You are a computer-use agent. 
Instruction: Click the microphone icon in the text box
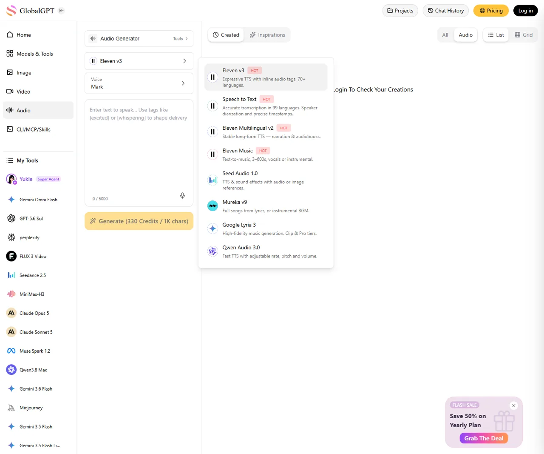coord(182,196)
